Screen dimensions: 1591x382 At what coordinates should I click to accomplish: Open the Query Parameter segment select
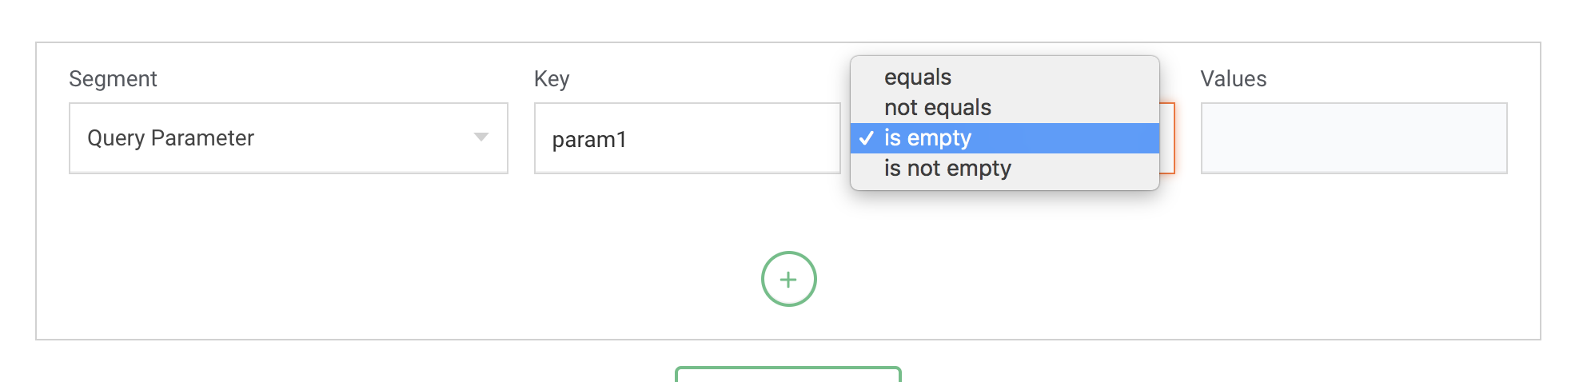pos(288,137)
